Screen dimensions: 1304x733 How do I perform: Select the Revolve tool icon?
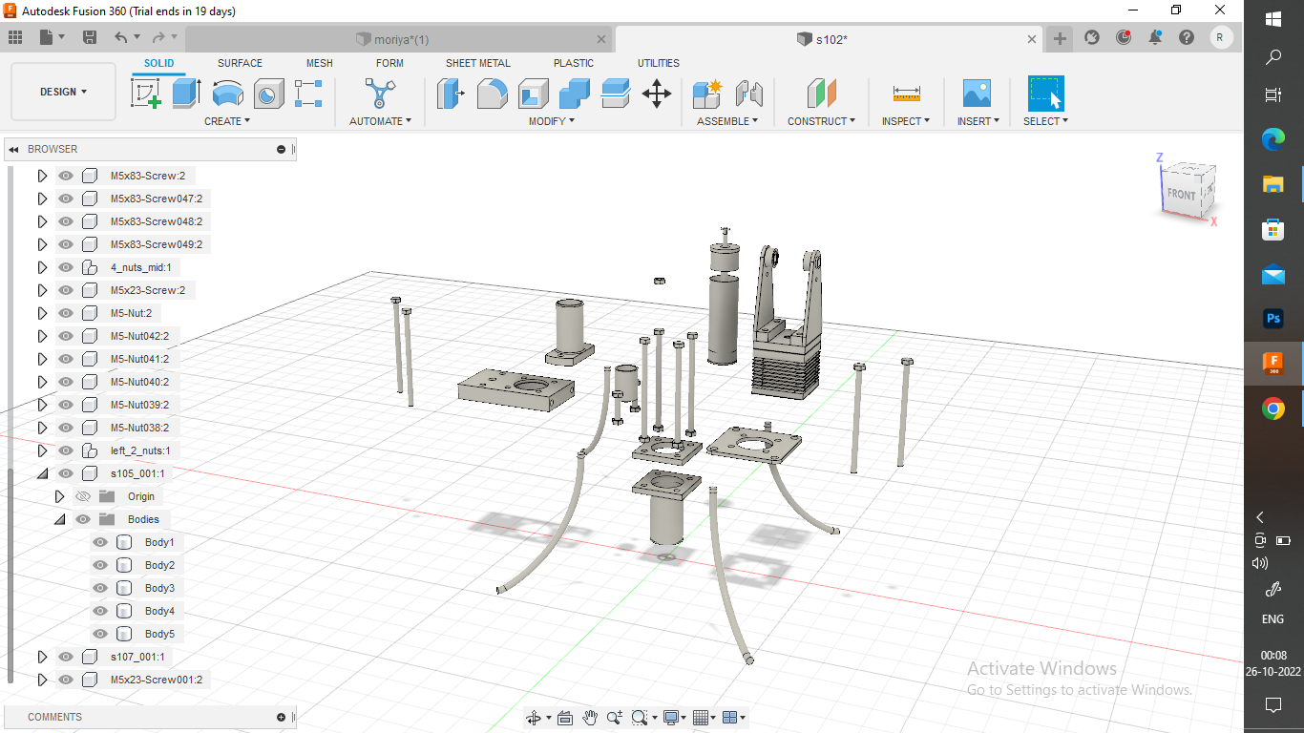pyautogui.click(x=227, y=94)
